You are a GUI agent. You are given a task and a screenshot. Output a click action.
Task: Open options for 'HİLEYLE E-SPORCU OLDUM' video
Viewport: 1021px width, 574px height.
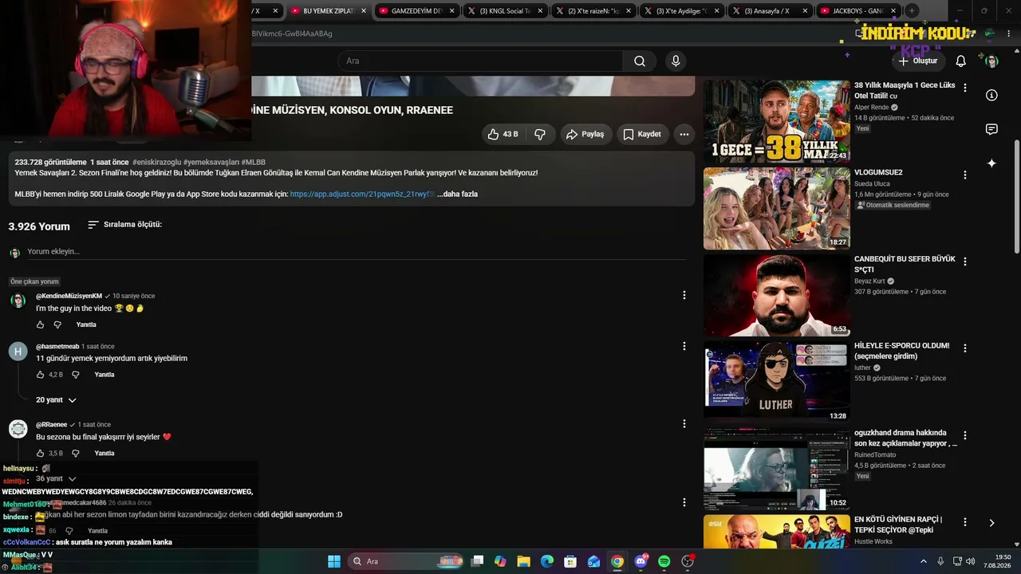click(x=965, y=348)
